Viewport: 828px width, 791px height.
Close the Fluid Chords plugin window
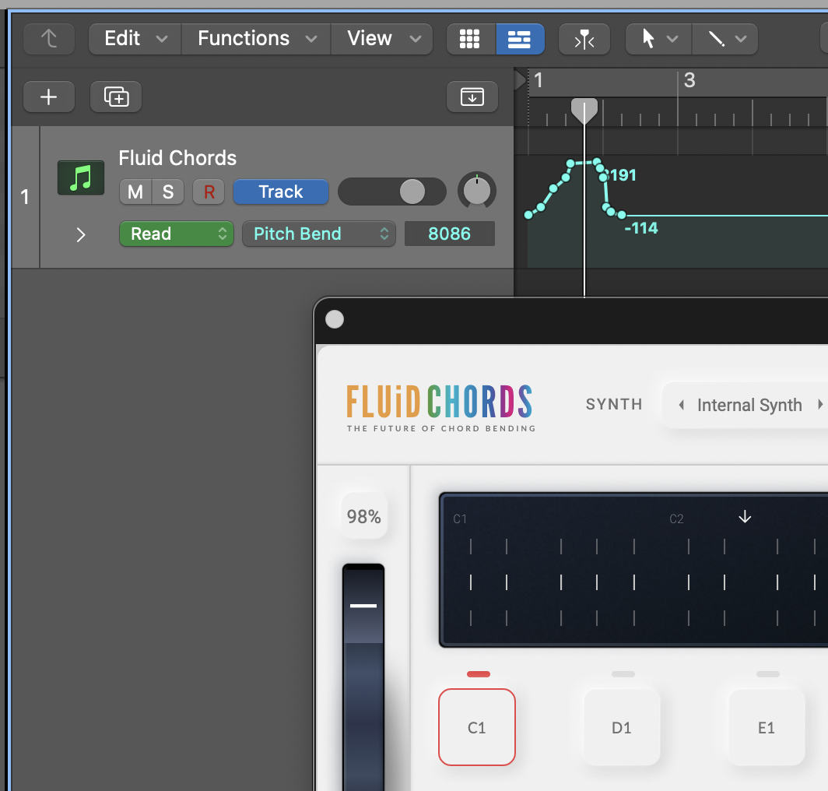pyautogui.click(x=335, y=319)
